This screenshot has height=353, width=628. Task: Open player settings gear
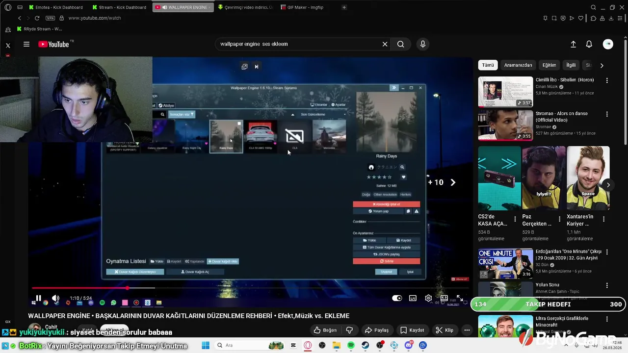[x=428, y=298]
